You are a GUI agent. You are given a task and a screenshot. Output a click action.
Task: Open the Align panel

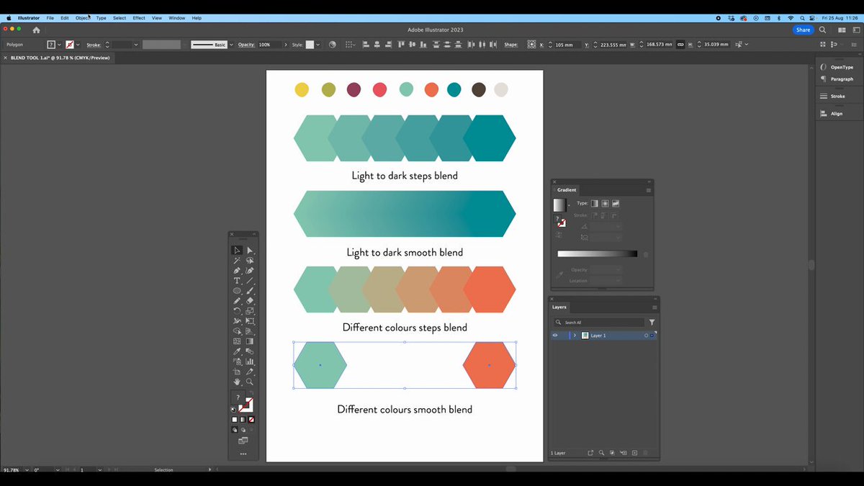(836, 114)
